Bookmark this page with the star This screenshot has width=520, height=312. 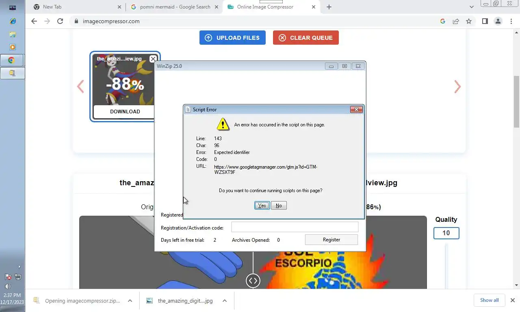point(469,21)
